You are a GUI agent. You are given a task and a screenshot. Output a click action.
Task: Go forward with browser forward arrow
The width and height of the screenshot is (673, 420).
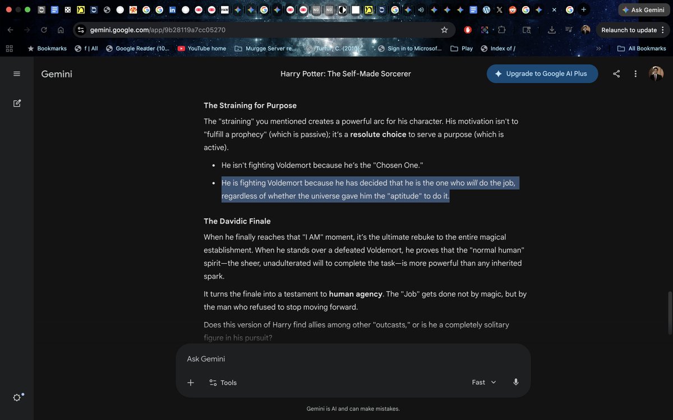27,30
